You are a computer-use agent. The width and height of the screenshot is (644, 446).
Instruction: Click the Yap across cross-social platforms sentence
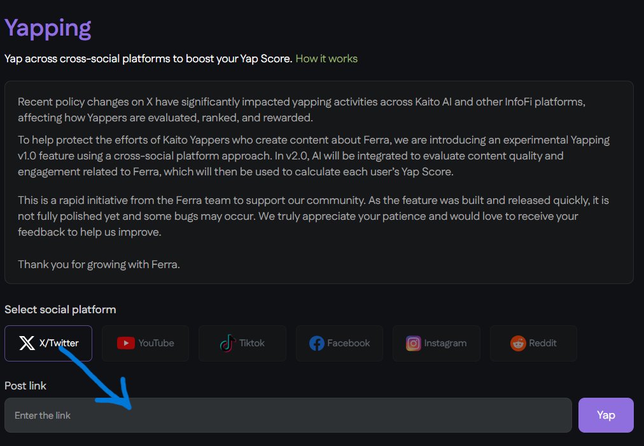pos(148,58)
